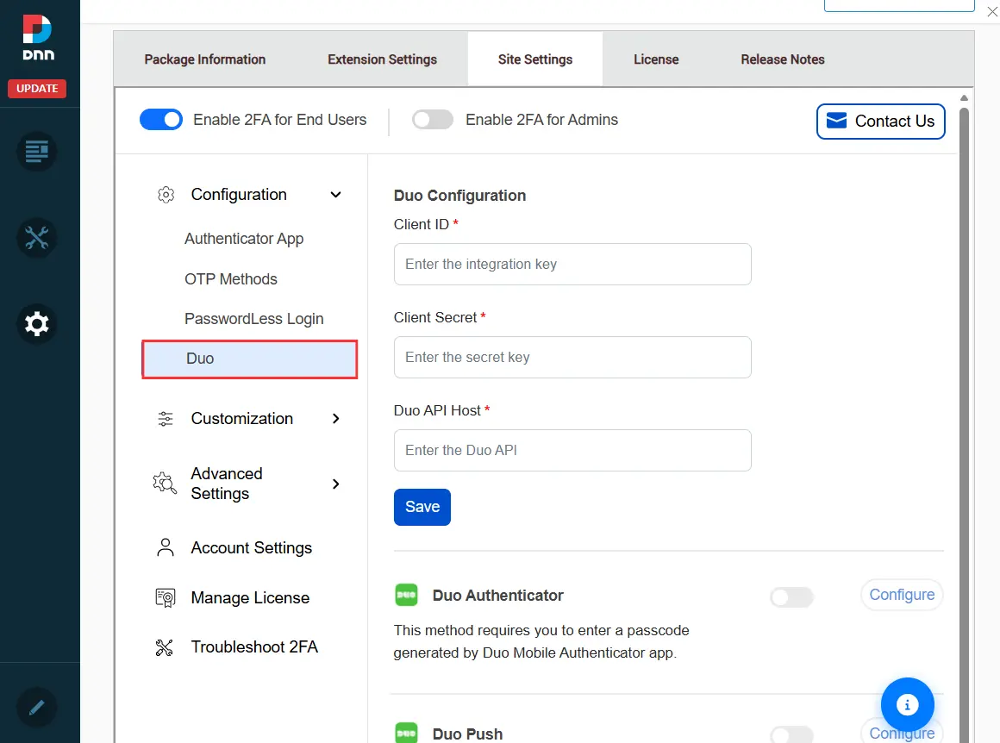Click the scrollbar up arrow
Viewport: 1000px width, 743px height.
(x=965, y=97)
